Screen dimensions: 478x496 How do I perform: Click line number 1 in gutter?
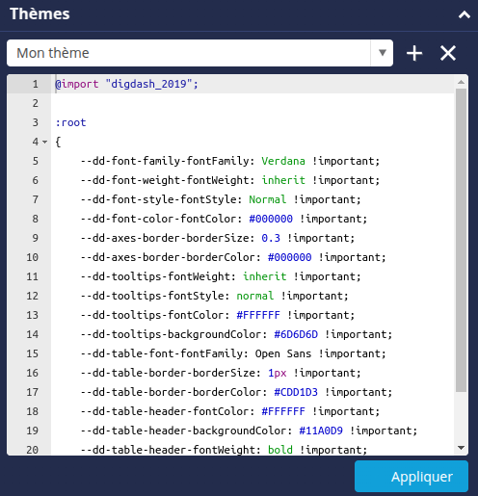pos(36,84)
